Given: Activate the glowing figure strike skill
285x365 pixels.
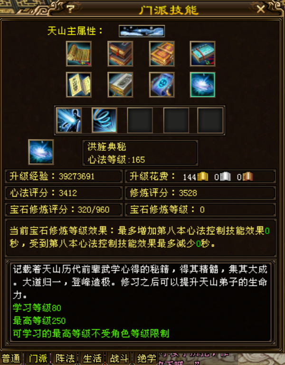Looking at the screenshot, I should click(x=69, y=120).
